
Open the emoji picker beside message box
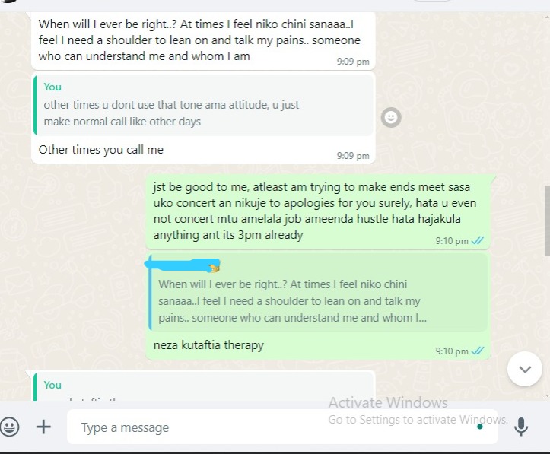9,427
